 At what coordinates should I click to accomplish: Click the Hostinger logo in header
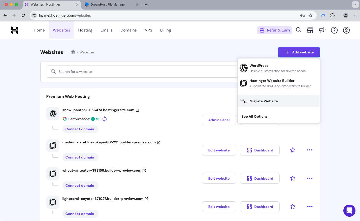pyautogui.click(x=15, y=30)
